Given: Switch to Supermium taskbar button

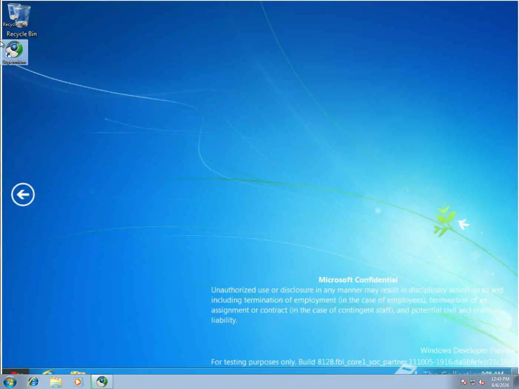Looking at the screenshot, I should [x=102, y=382].
